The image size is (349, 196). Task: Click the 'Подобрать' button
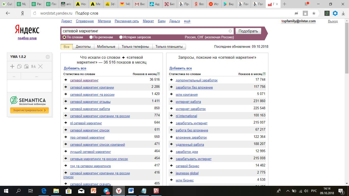pos(248,31)
